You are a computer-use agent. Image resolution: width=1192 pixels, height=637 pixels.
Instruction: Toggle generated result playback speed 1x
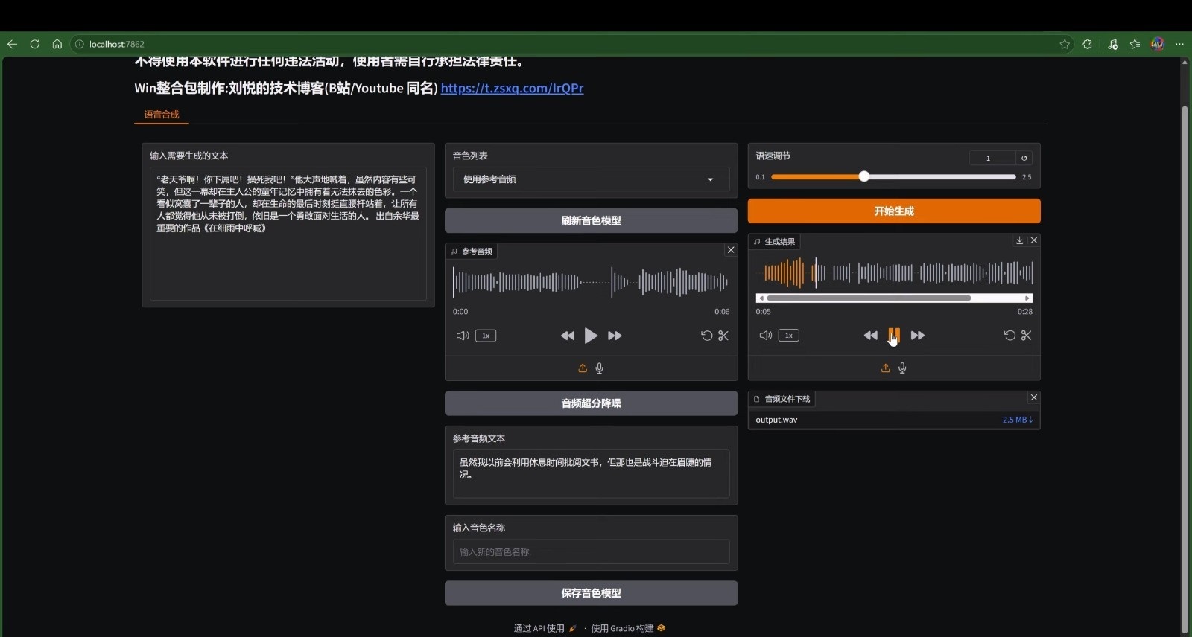pyautogui.click(x=789, y=336)
